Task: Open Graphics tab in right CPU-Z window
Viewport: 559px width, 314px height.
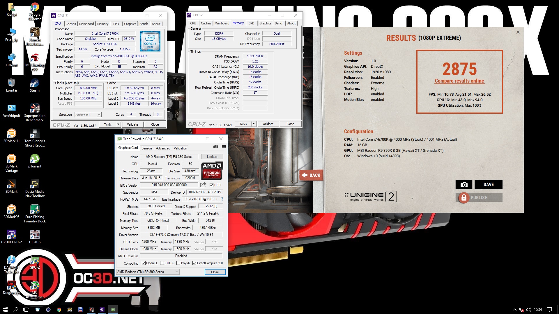Action: coord(265,23)
